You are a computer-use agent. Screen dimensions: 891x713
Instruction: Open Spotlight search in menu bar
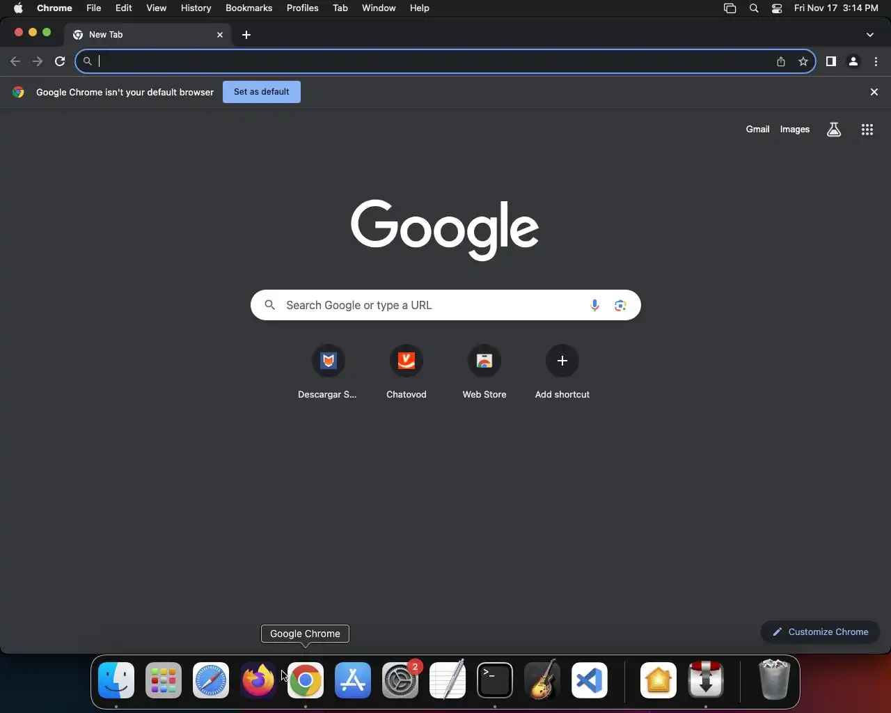(754, 8)
